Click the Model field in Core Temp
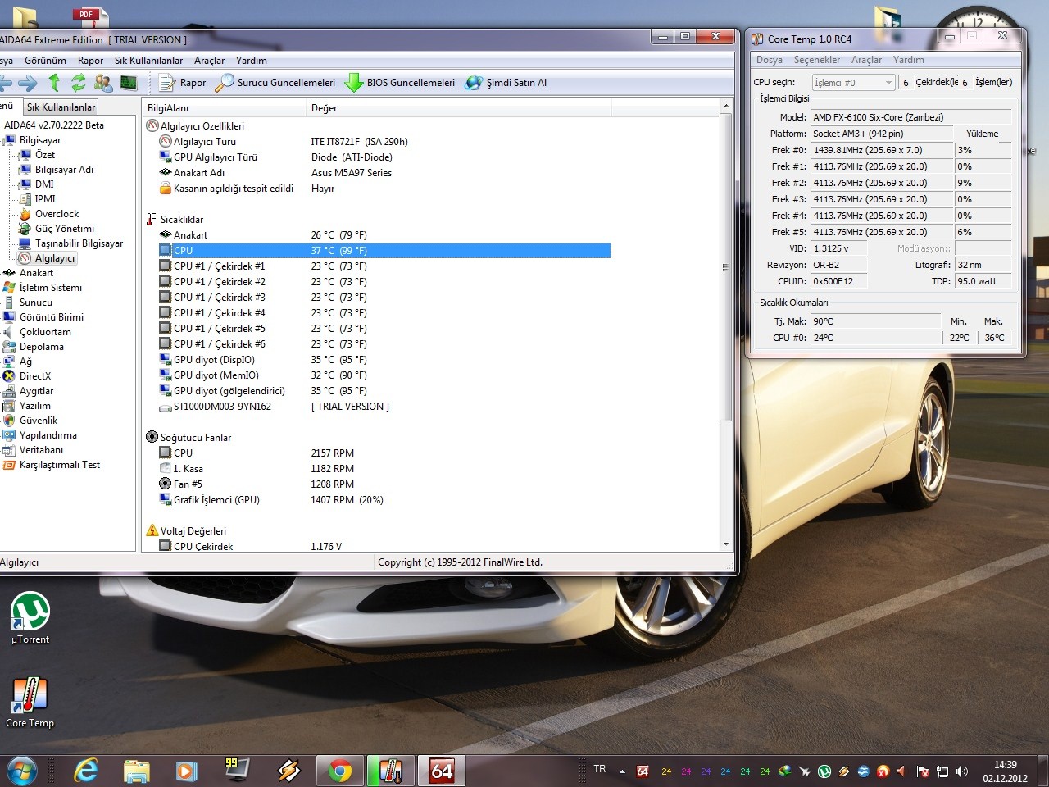 (x=910, y=117)
